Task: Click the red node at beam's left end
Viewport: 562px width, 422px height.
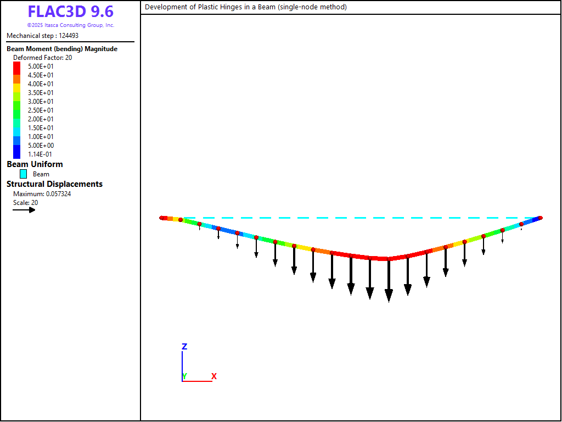Action: (162, 218)
